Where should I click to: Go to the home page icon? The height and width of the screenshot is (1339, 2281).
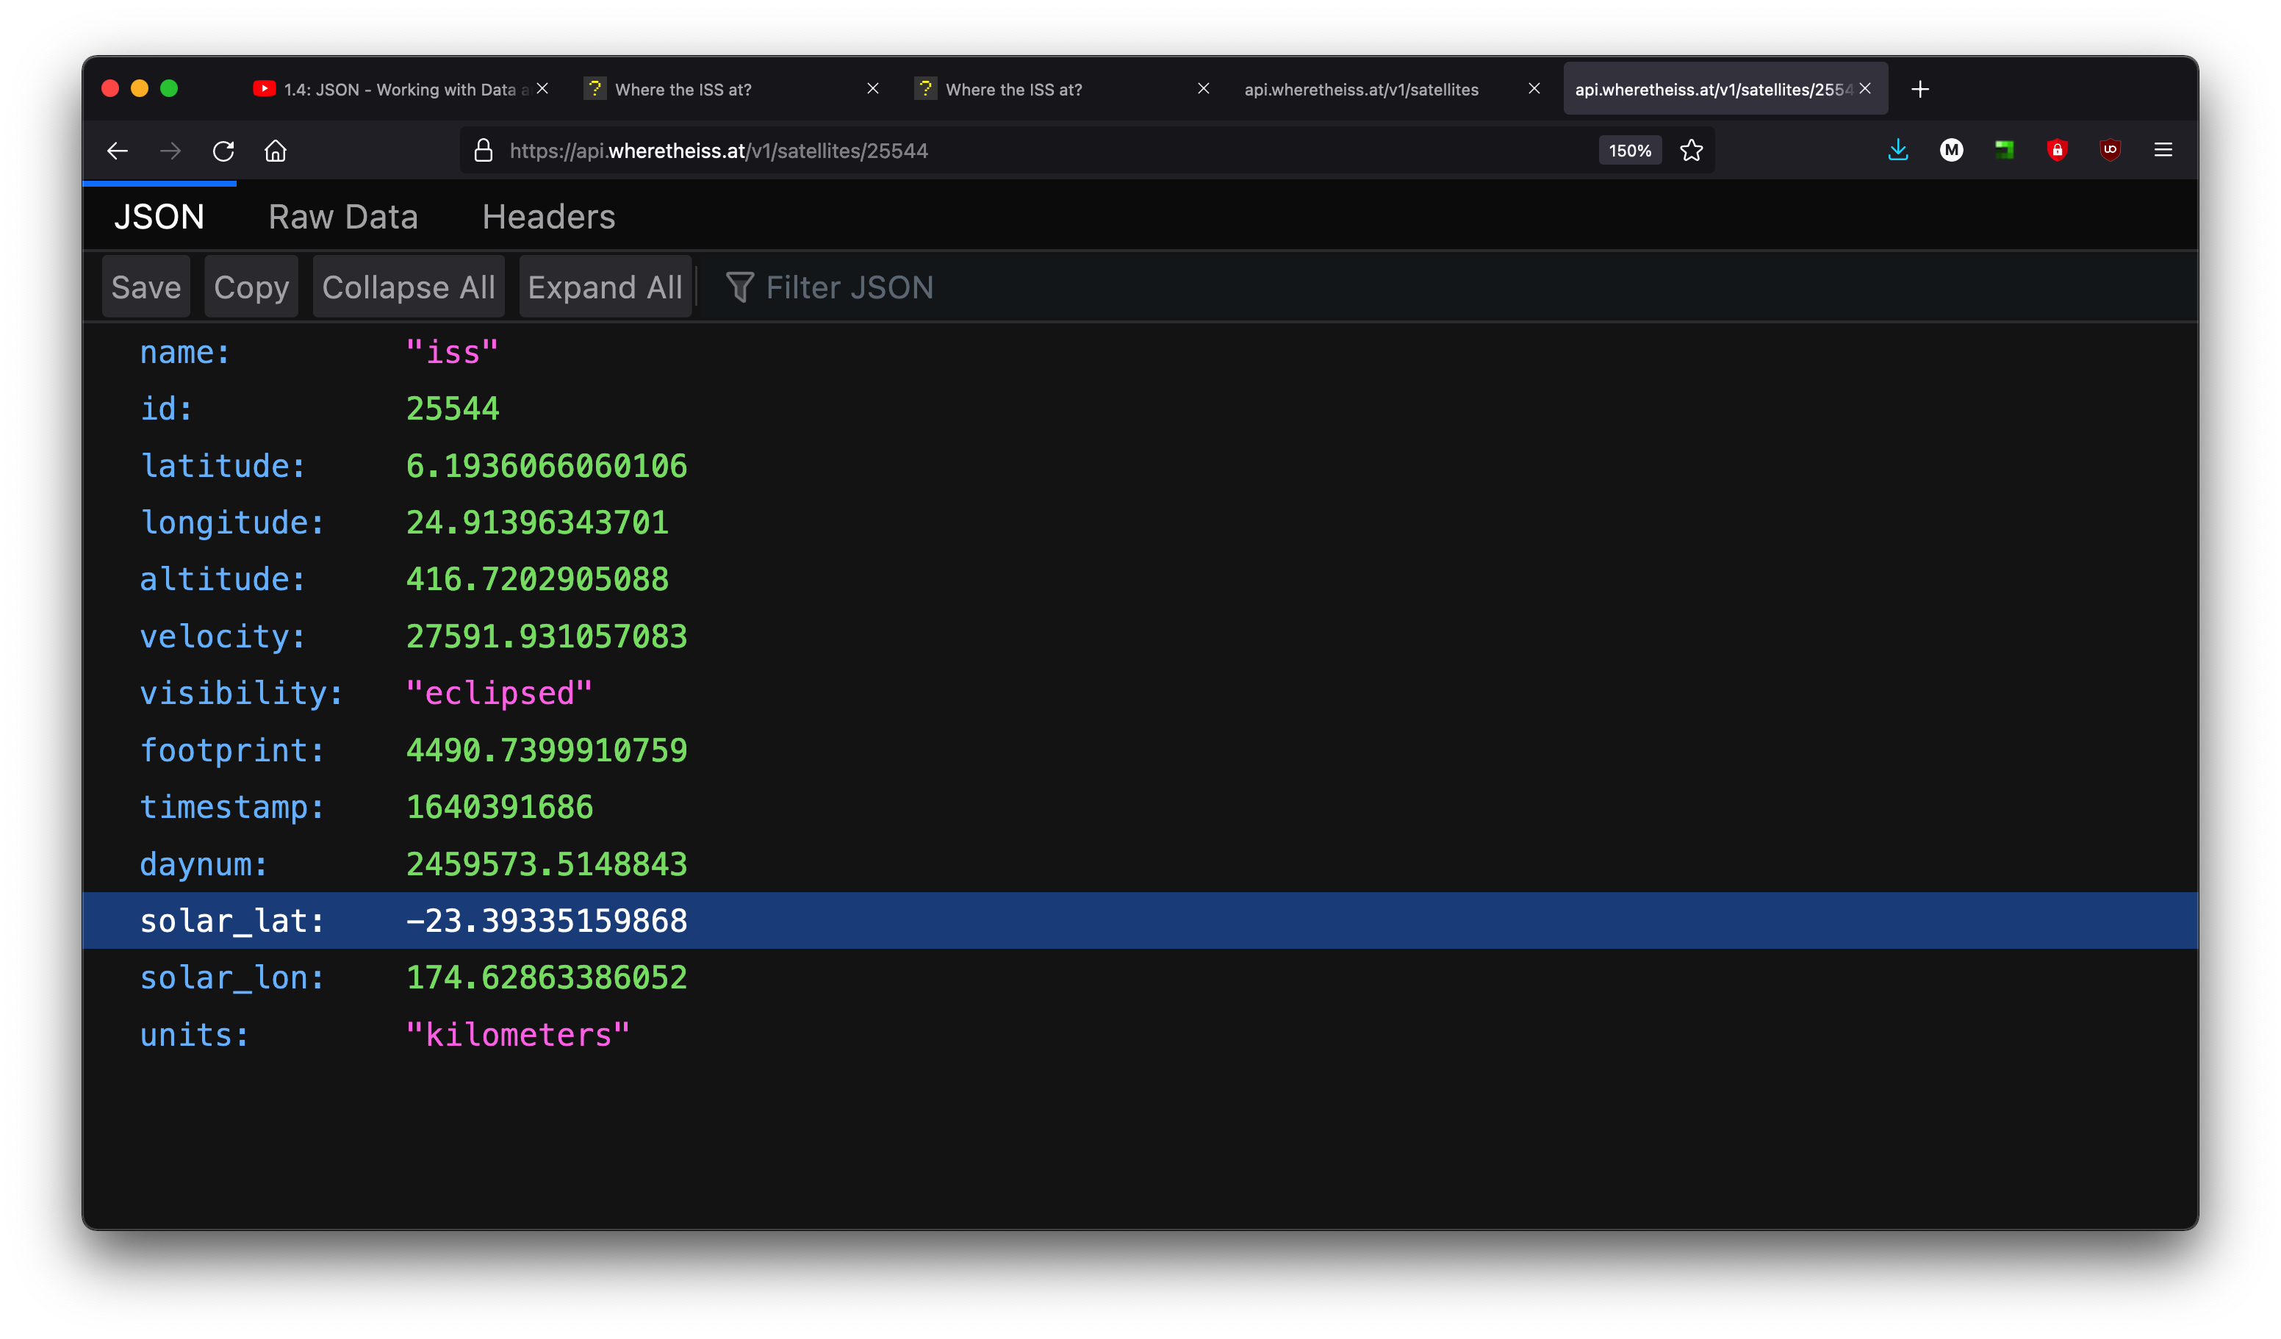click(x=276, y=150)
